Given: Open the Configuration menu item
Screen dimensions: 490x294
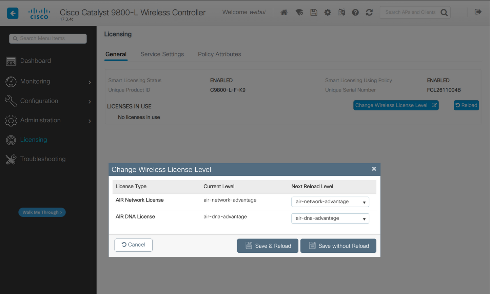Looking at the screenshot, I should pos(39,101).
